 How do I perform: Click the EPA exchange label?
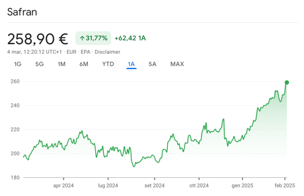(x=85, y=52)
